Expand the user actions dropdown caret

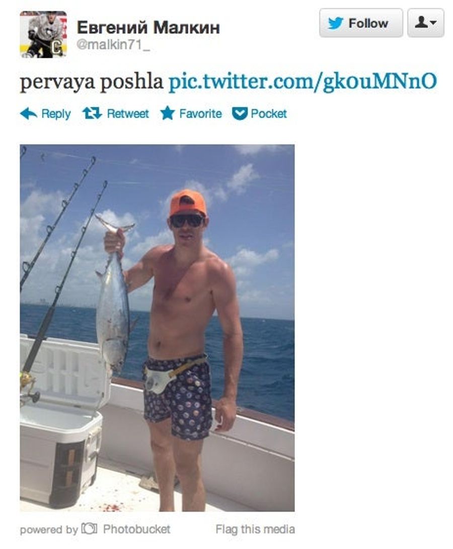coord(433,23)
